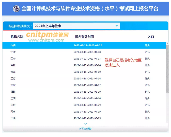Click the 机构名称 column header
Viewport: 171px width, 137px height.
tap(17, 37)
